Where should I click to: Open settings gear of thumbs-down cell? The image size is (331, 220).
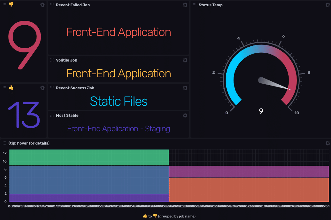(x=42, y=5)
